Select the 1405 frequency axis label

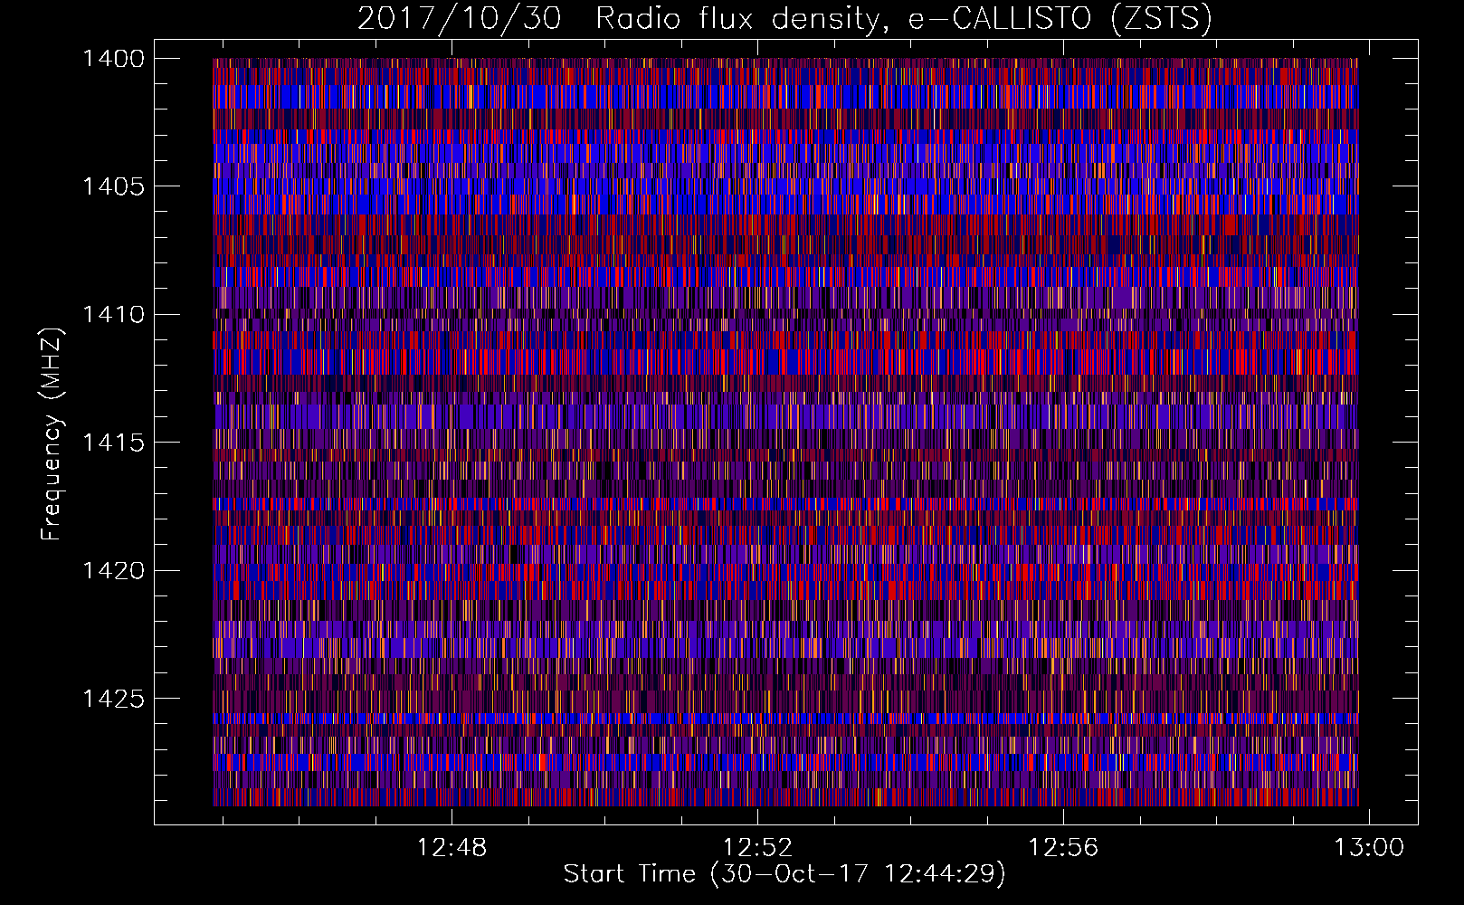[113, 186]
